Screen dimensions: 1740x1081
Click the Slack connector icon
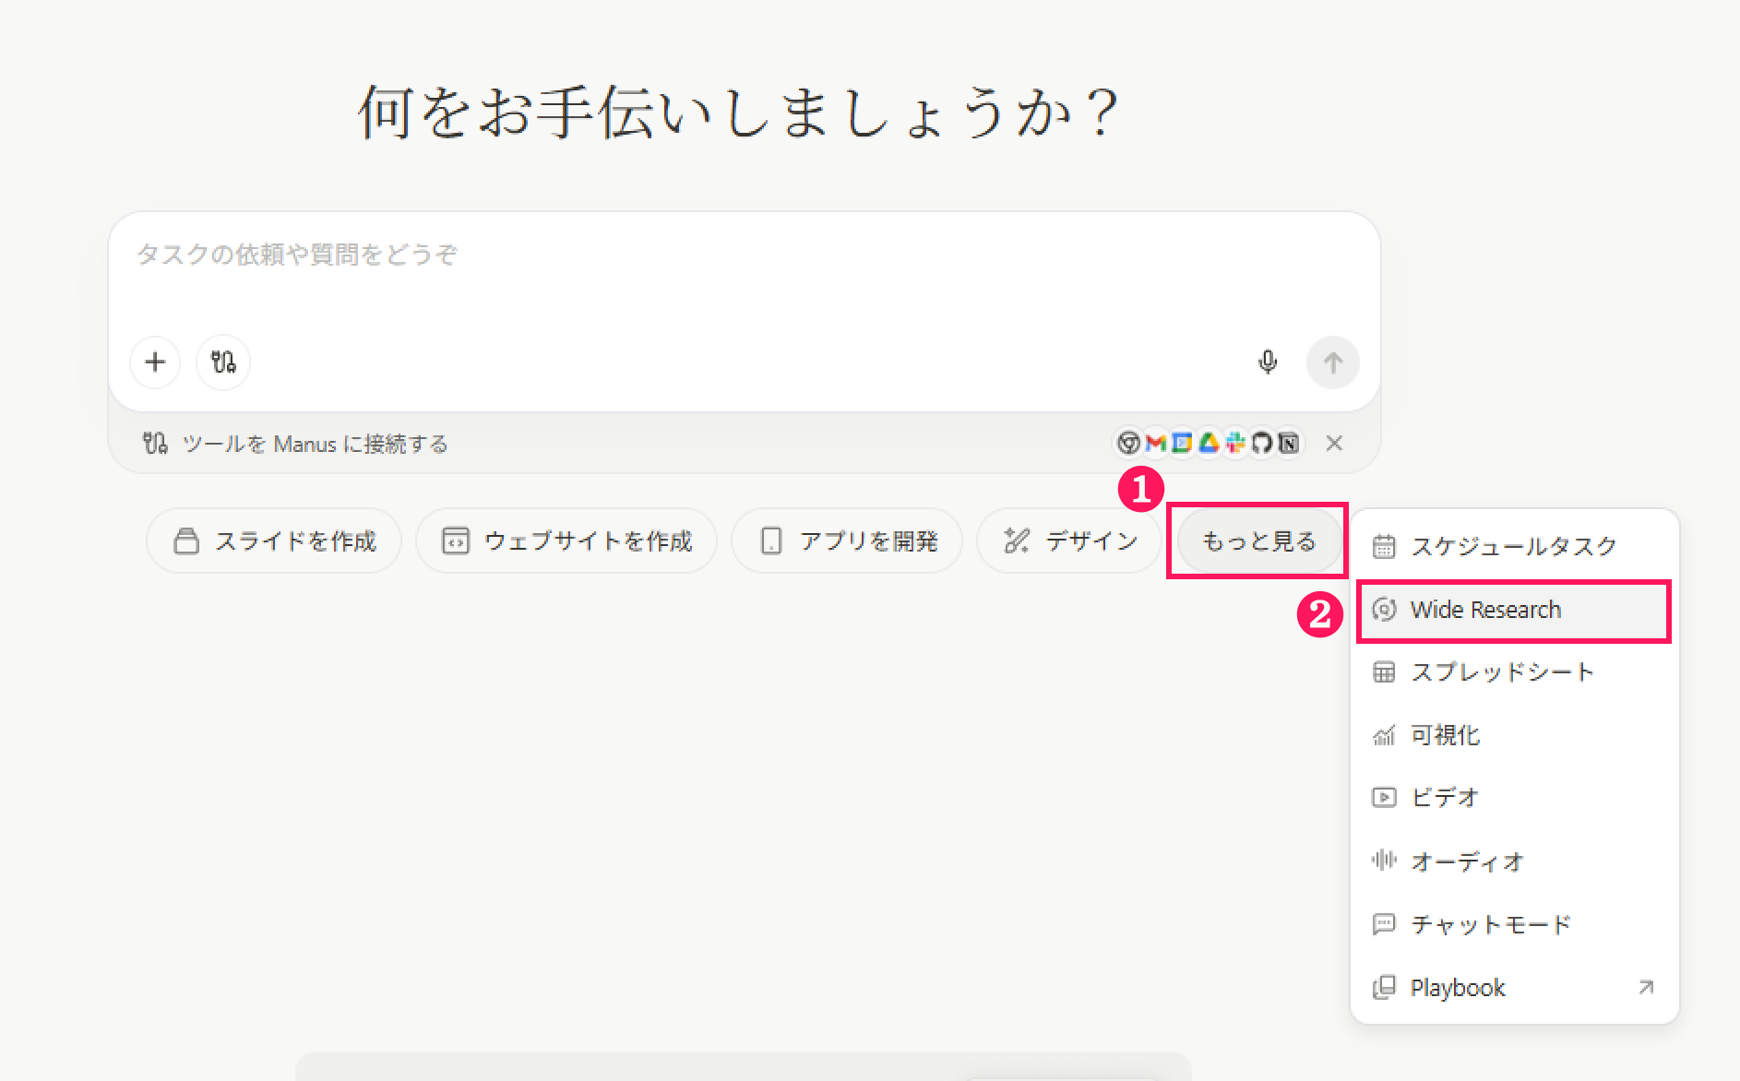(x=1235, y=444)
